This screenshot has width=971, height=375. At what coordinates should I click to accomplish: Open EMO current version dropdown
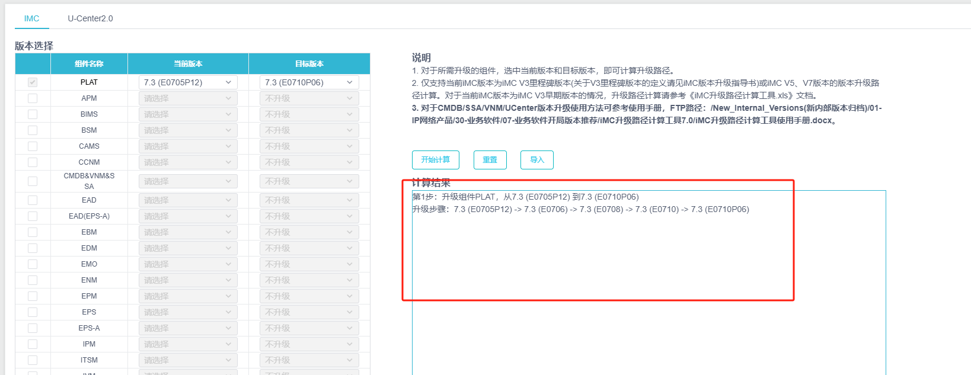point(188,264)
